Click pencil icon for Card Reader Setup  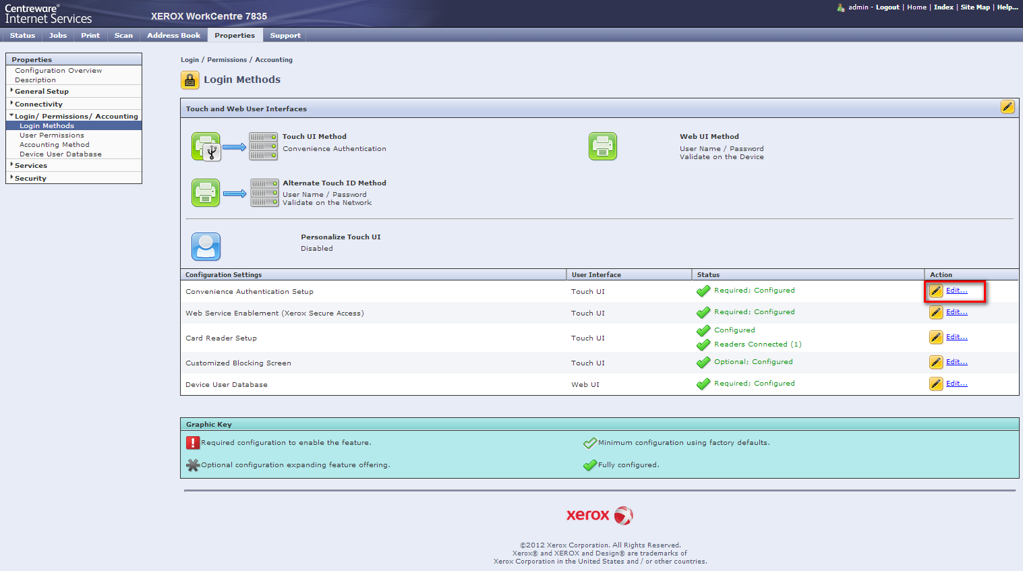click(x=936, y=337)
